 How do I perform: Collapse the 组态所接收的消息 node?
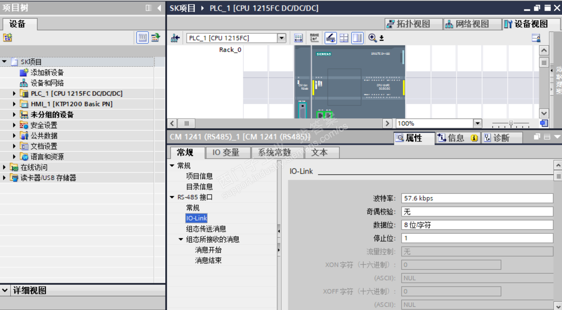tap(181, 239)
